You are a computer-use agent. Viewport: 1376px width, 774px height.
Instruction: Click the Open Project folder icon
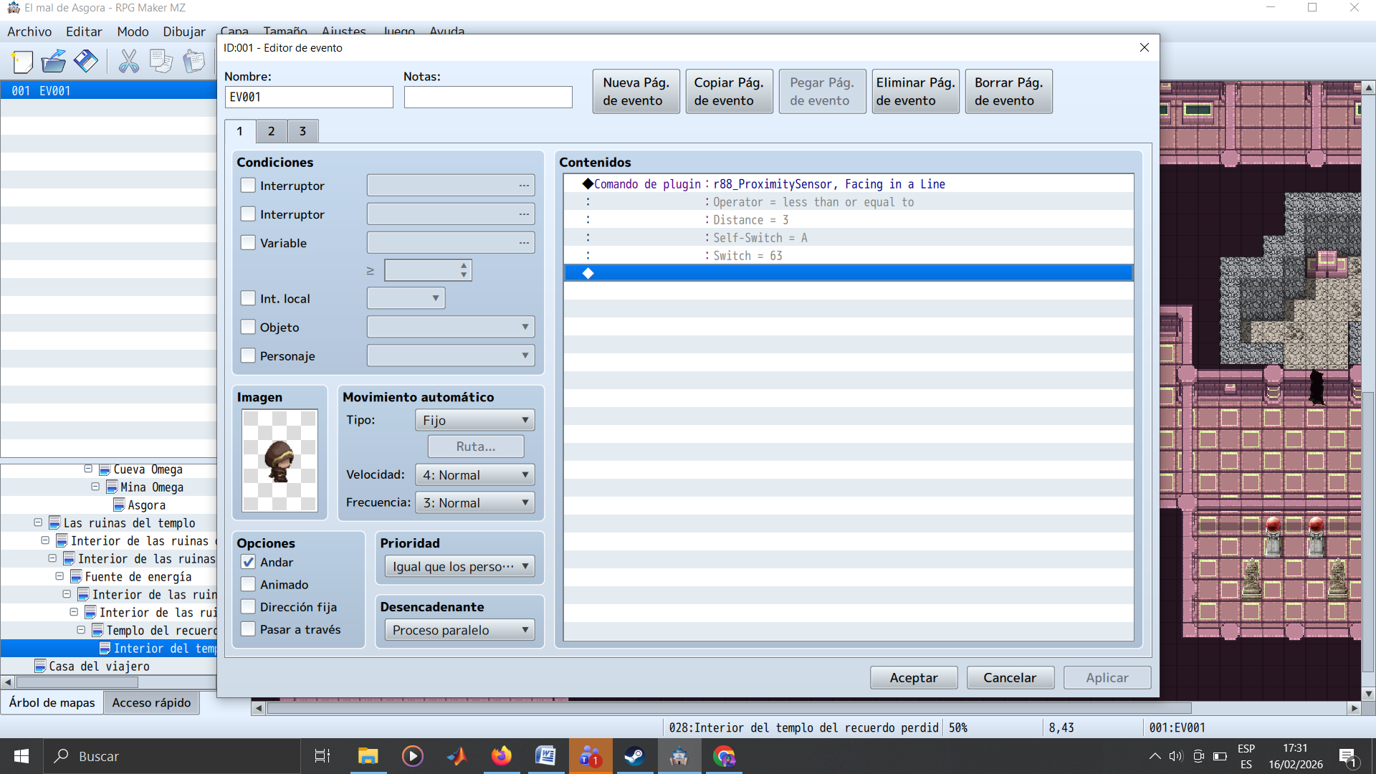pyautogui.click(x=54, y=62)
